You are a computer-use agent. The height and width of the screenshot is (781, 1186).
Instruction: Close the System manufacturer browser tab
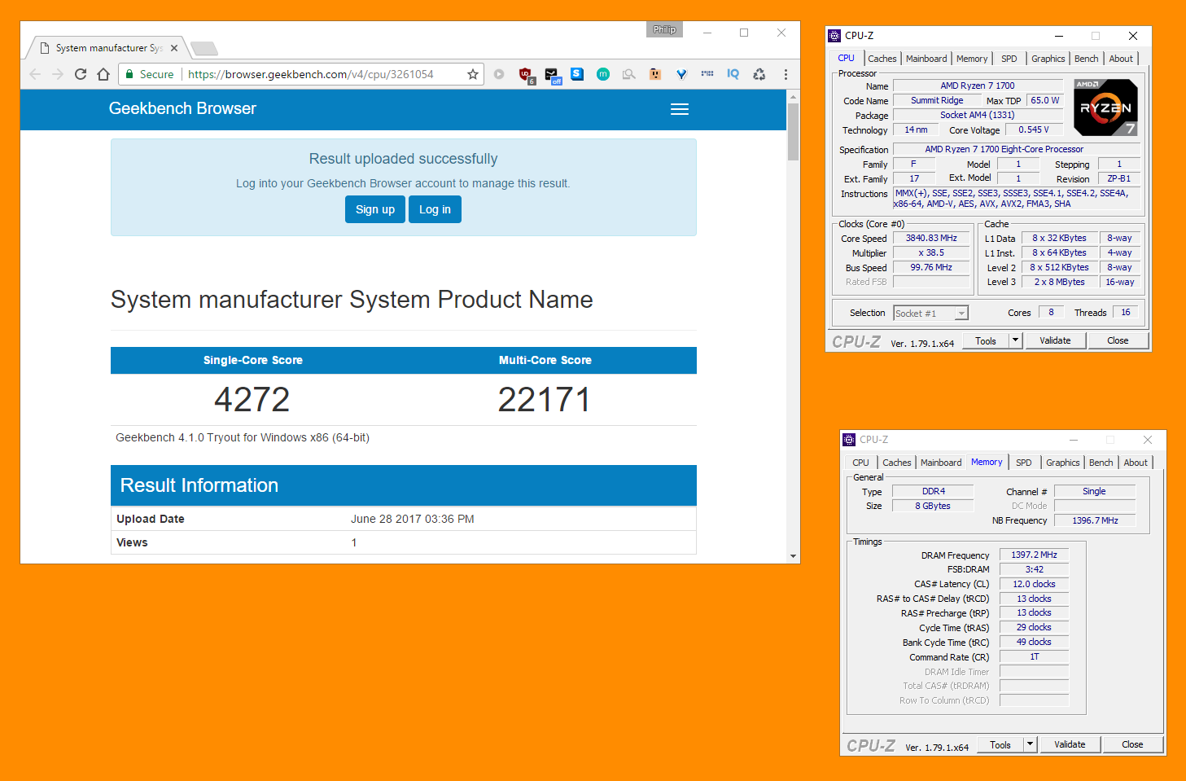point(174,48)
